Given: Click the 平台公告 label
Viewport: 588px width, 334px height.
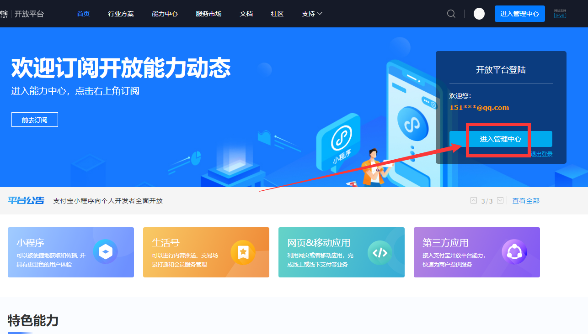Looking at the screenshot, I should (26, 200).
